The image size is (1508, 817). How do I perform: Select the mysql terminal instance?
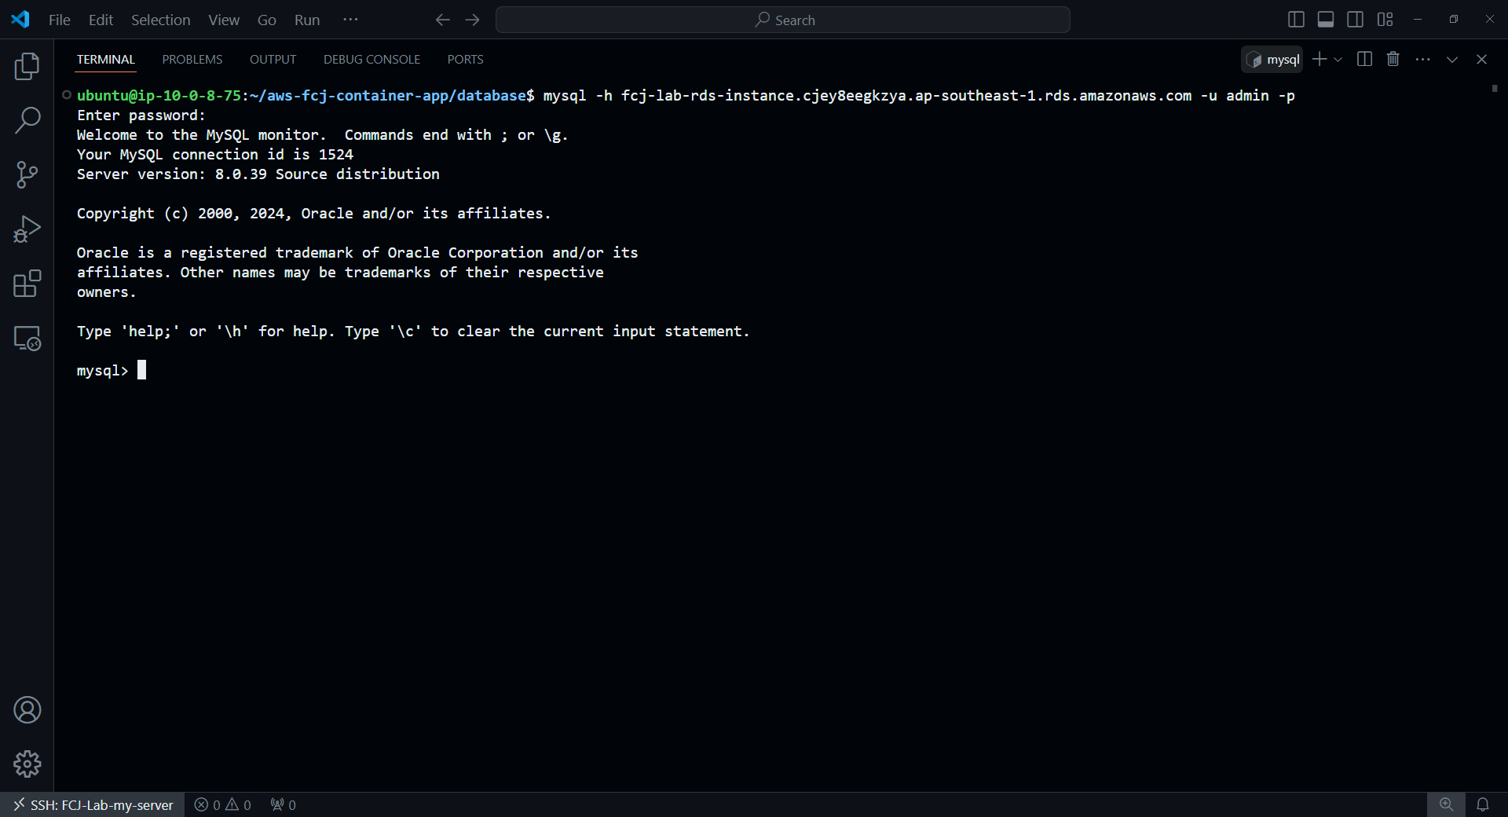click(x=1272, y=59)
